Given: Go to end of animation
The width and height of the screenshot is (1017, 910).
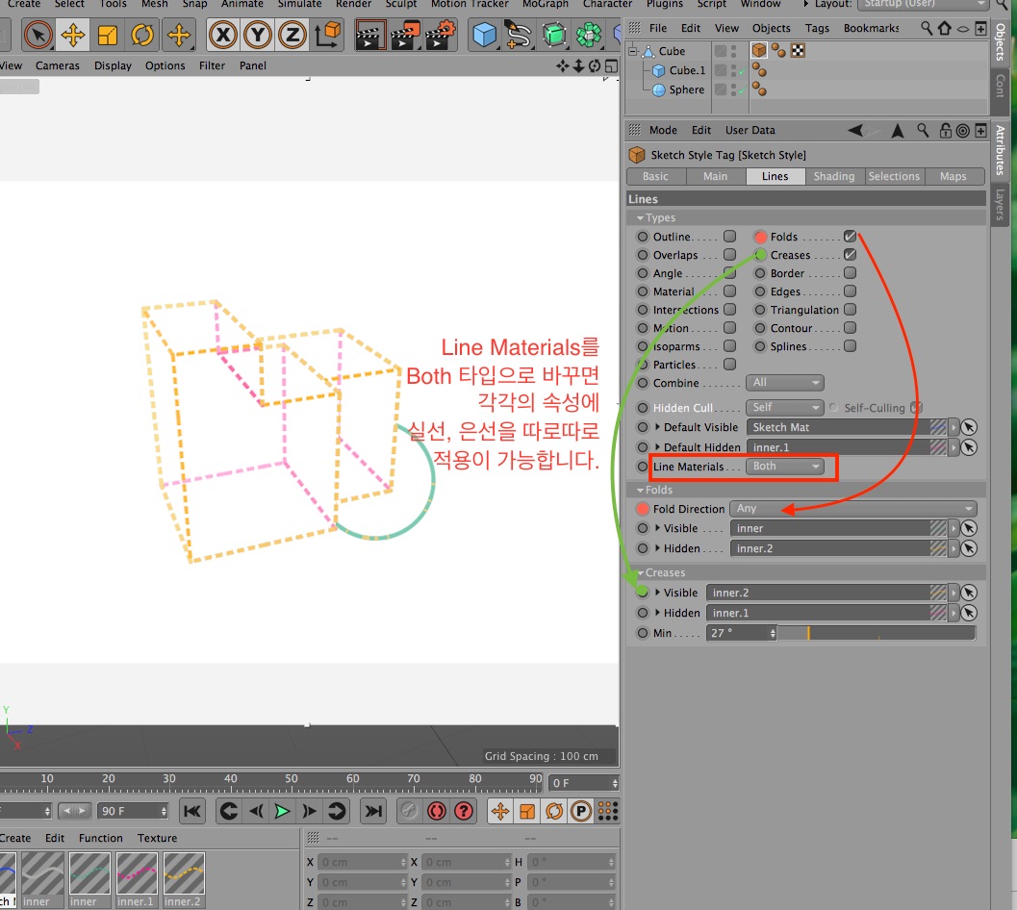Looking at the screenshot, I should [374, 811].
